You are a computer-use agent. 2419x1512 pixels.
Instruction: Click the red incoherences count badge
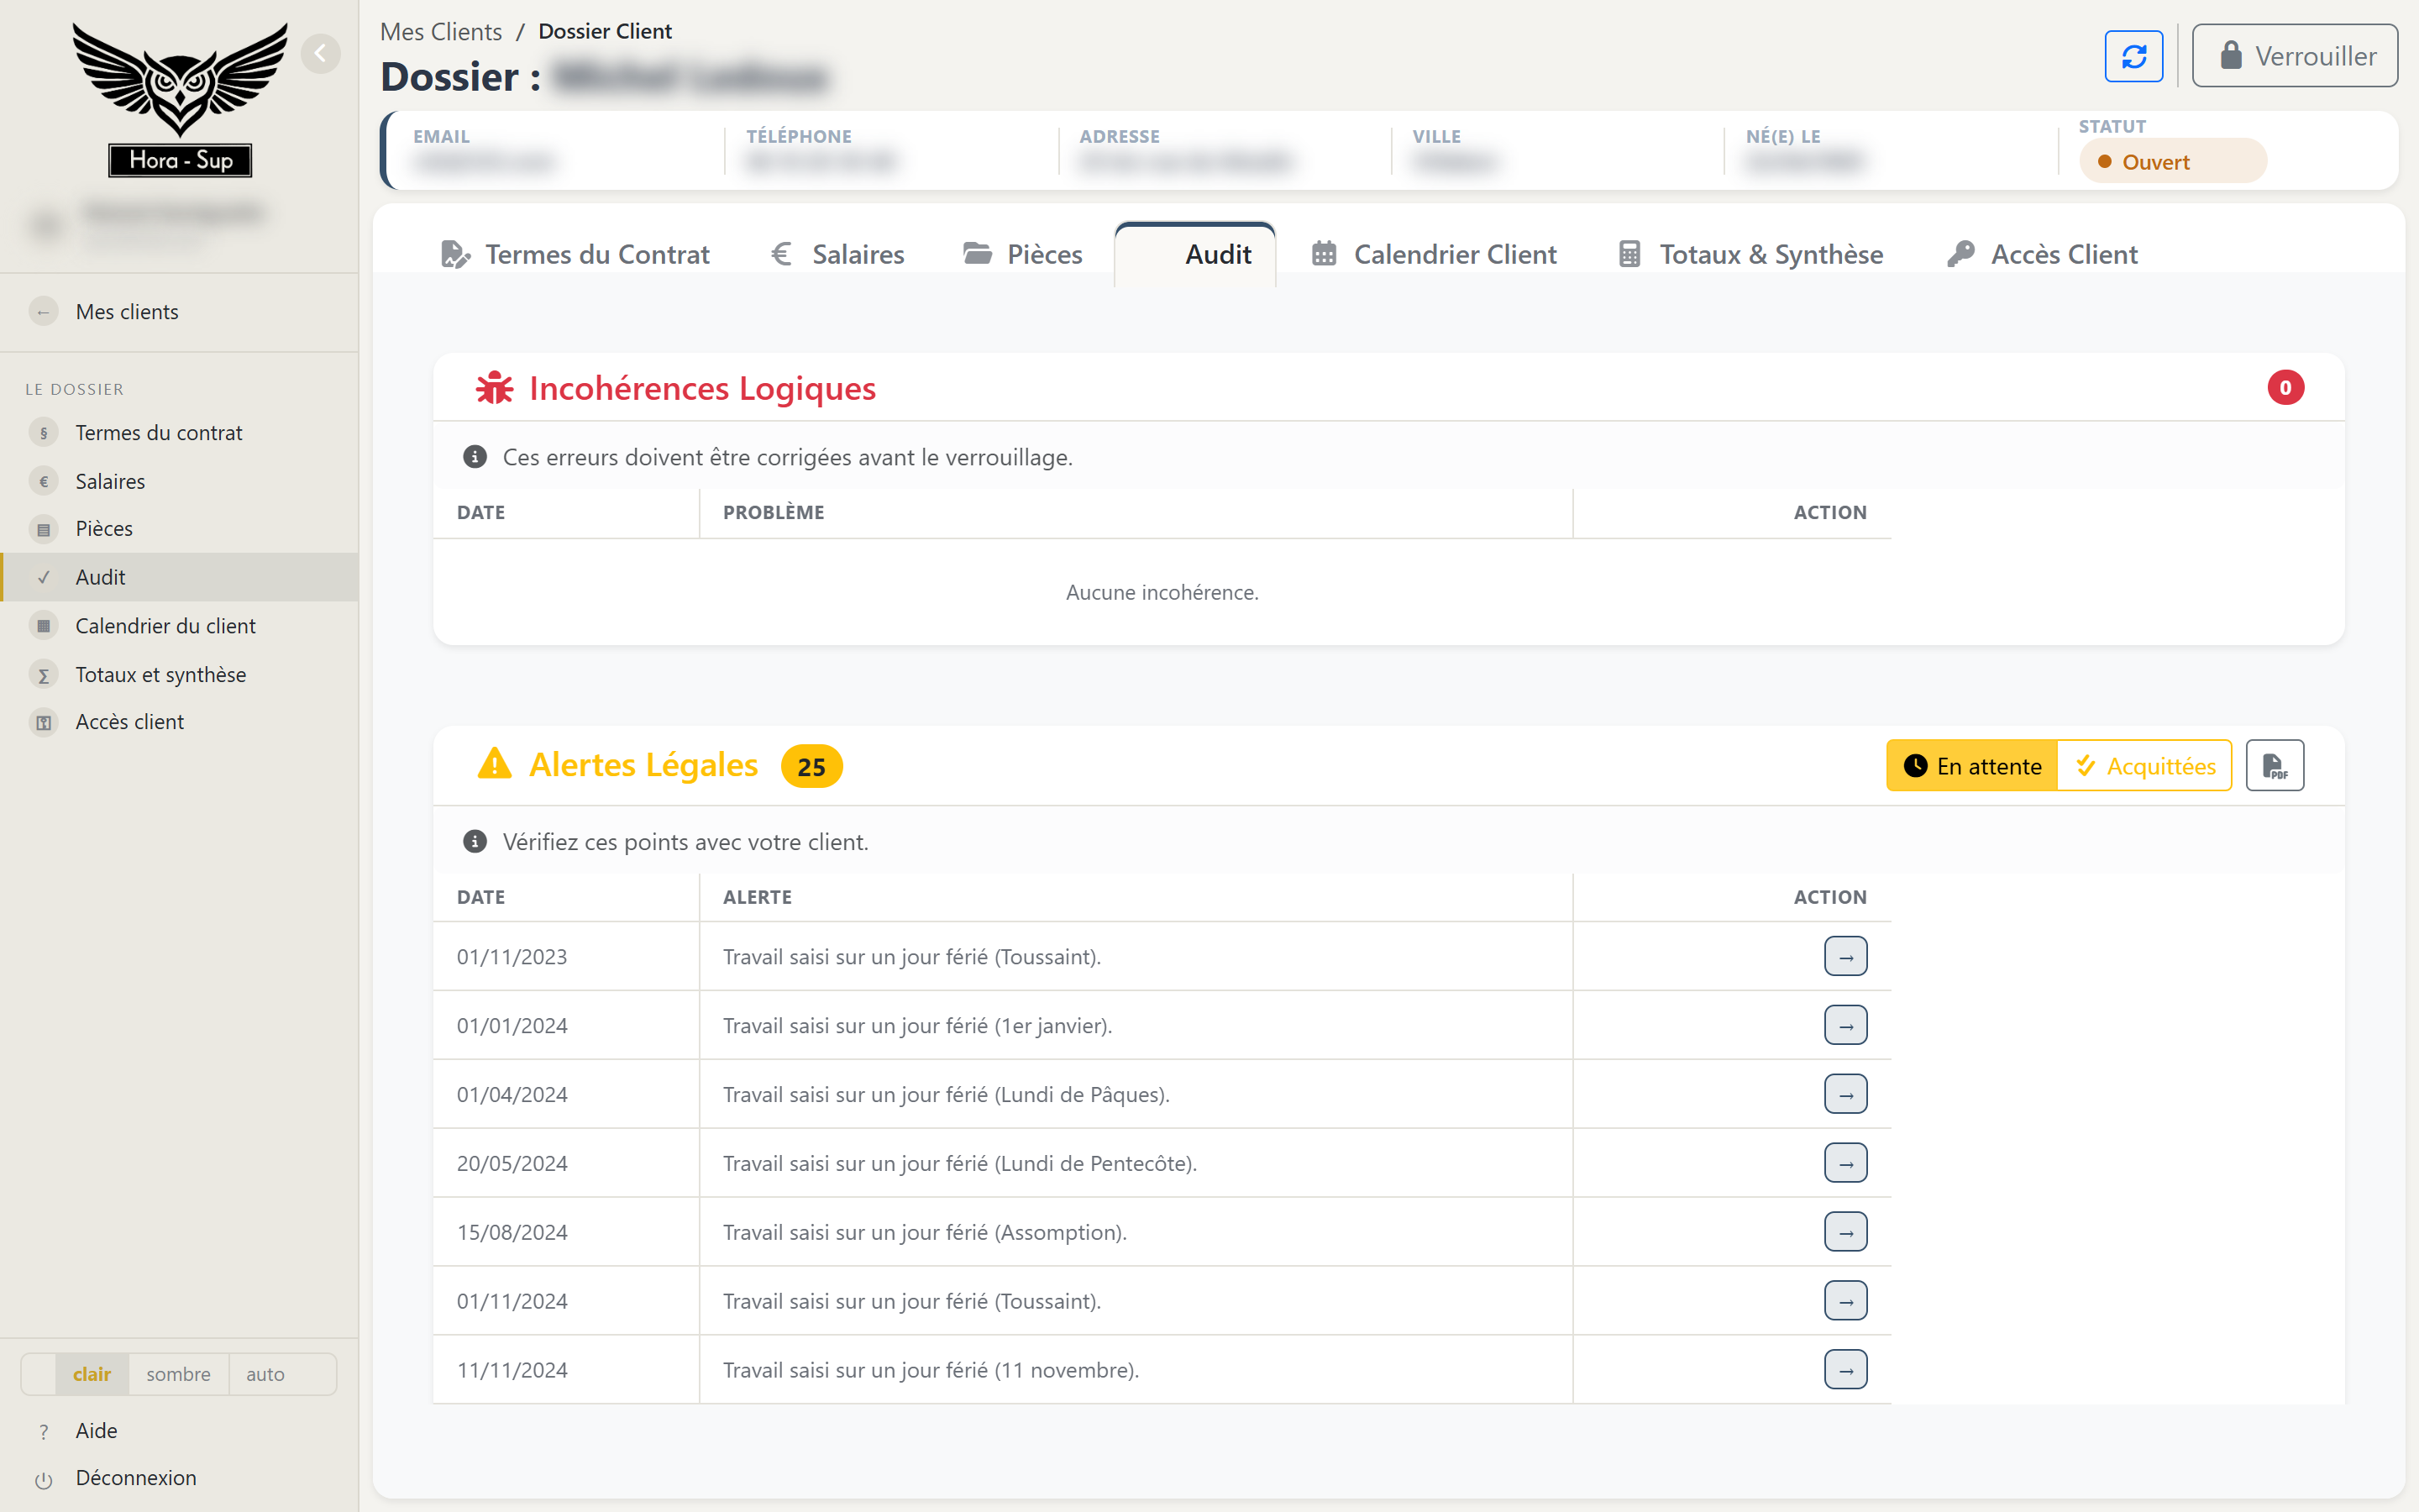2285,388
